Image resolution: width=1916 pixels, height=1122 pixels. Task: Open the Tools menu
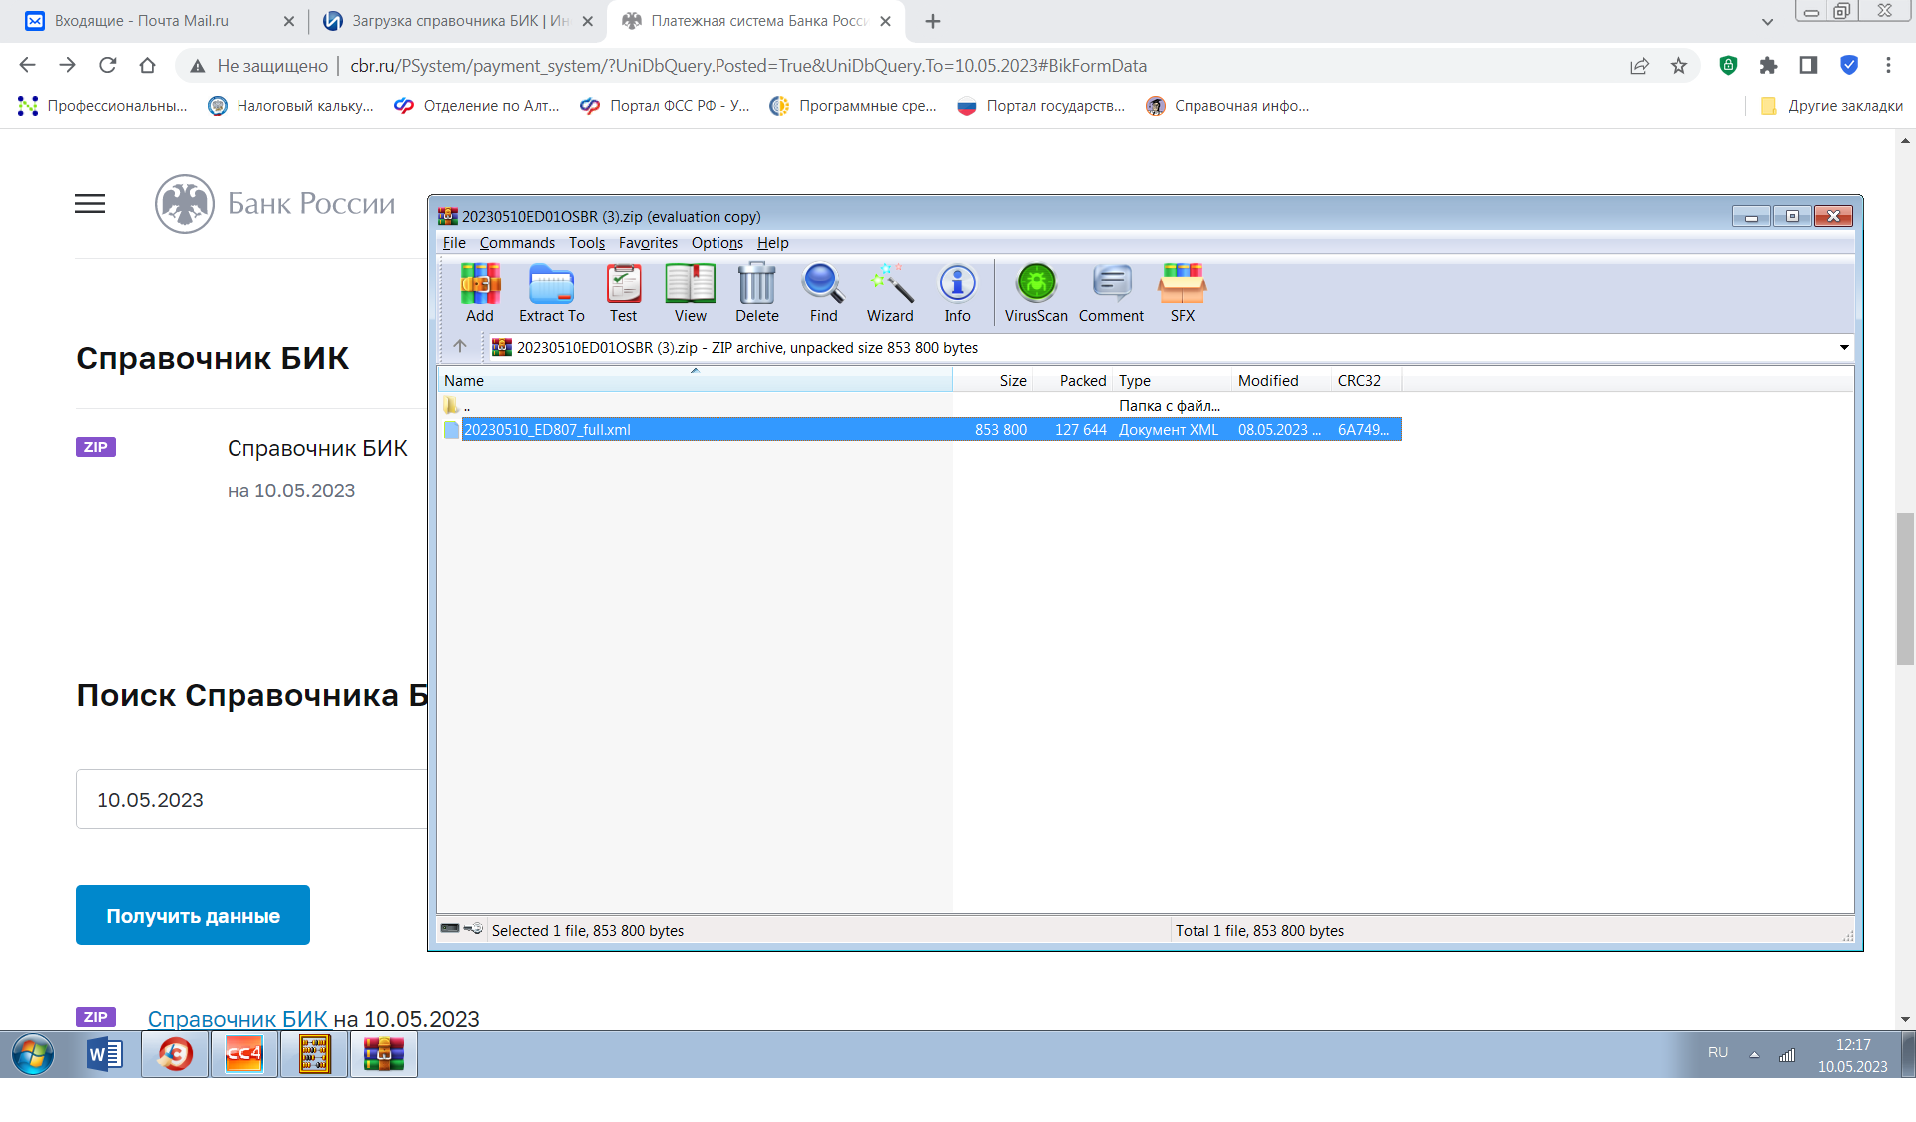(587, 243)
